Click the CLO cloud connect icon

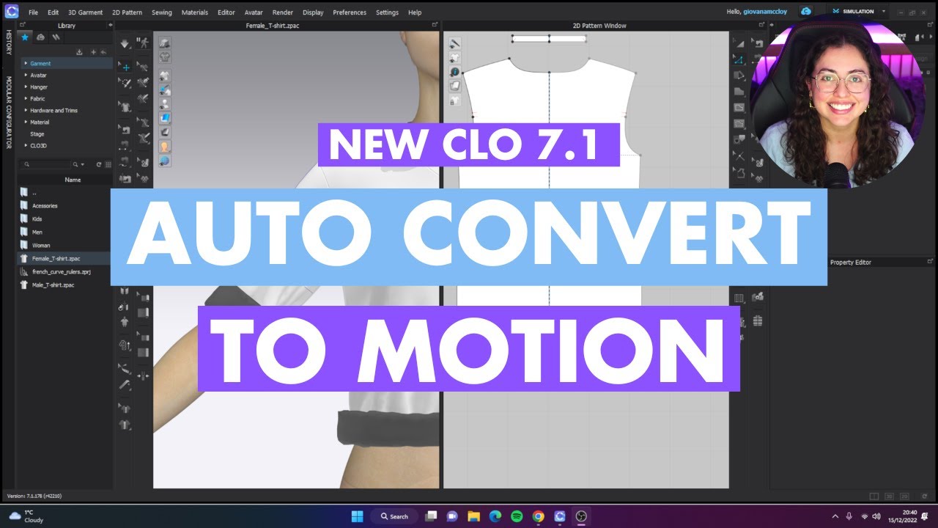pos(806,12)
